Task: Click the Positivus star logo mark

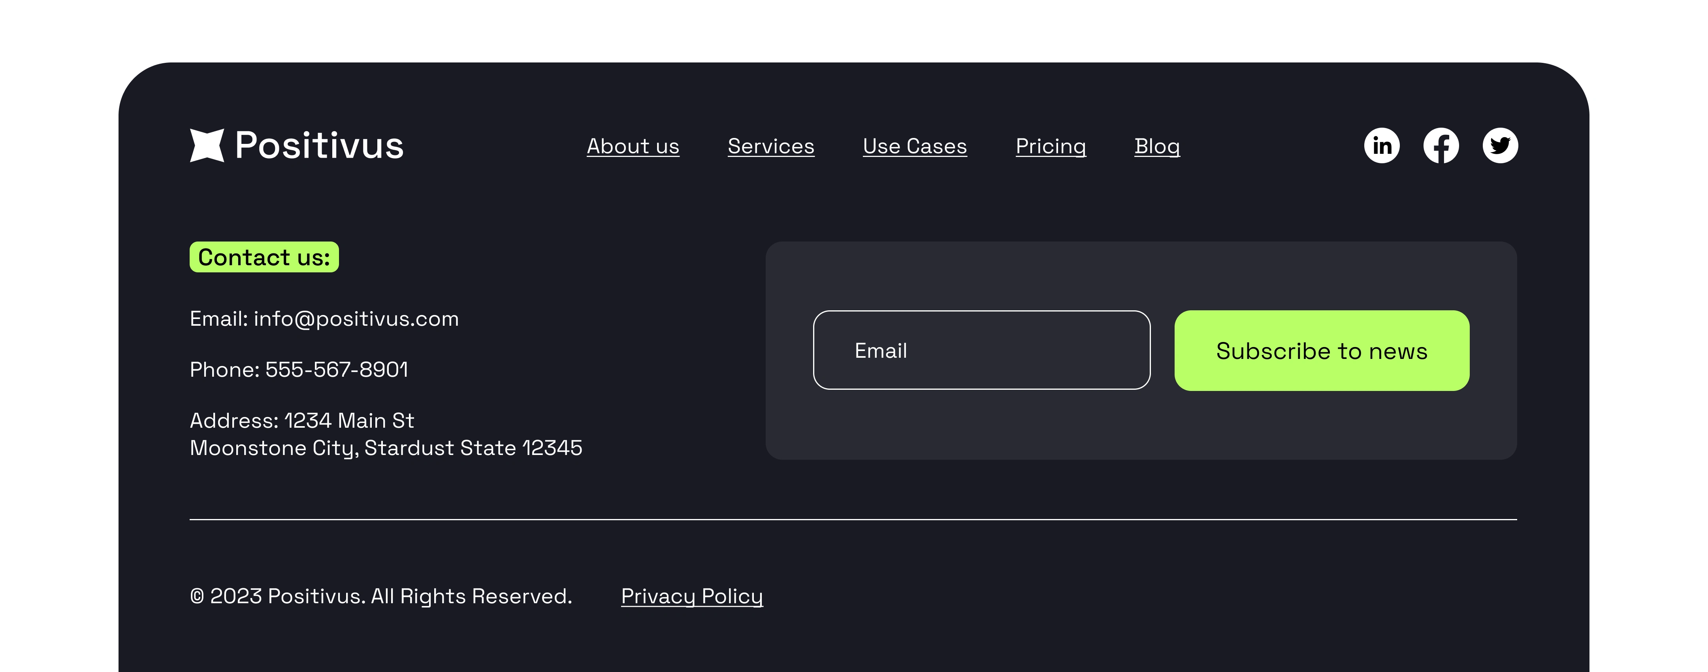Action: point(207,145)
